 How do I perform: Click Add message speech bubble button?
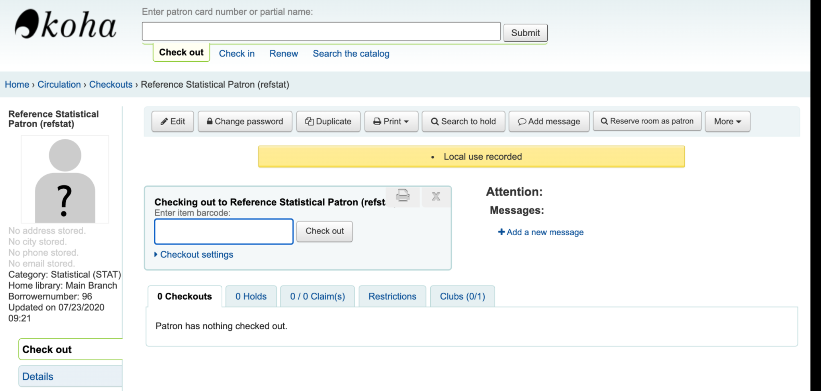(549, 121)
